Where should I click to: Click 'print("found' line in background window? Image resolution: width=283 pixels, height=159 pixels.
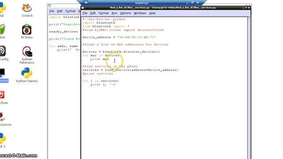pyautogui.click(x=65, y=39)
